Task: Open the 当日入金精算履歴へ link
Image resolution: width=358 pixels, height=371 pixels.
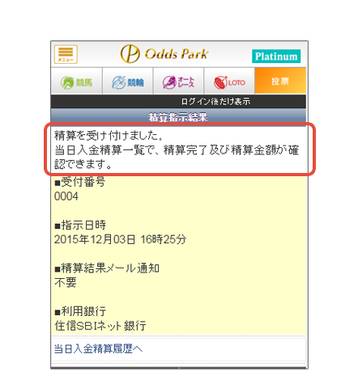Action: 98,348
